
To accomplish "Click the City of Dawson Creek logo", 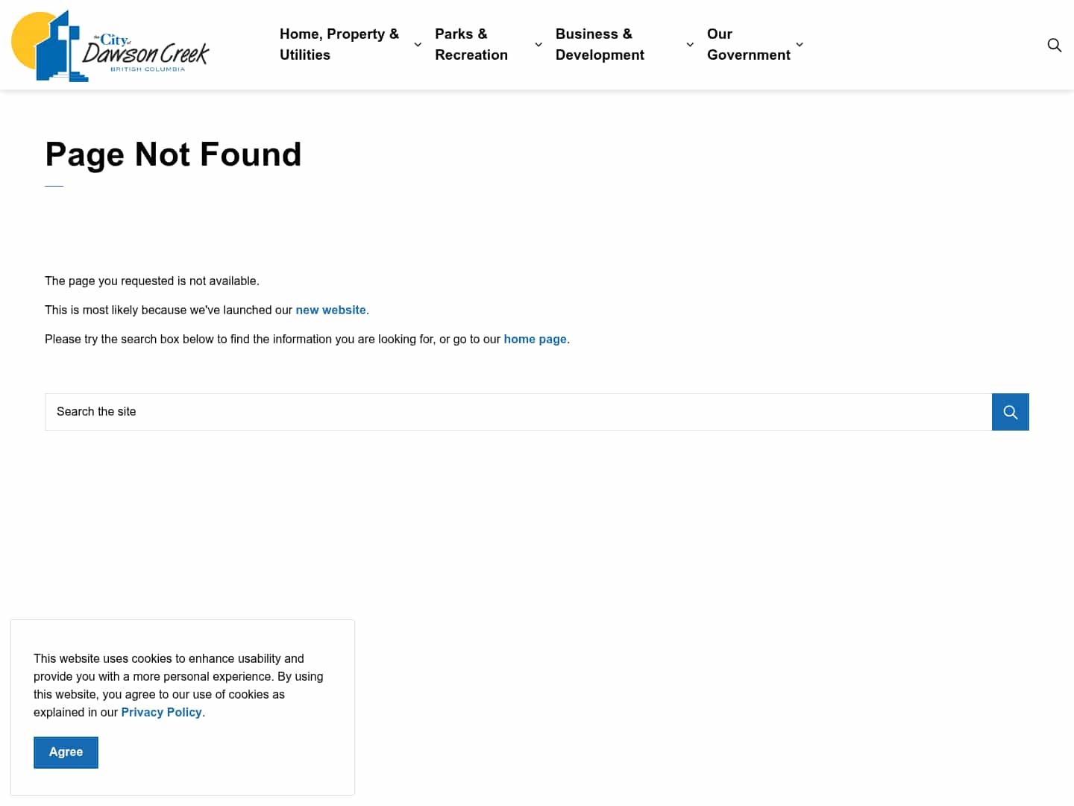I will 110,45.
